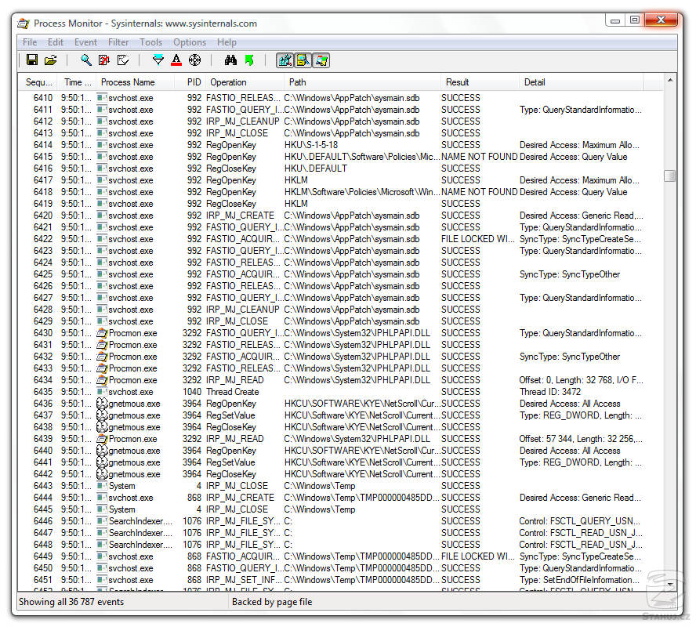Click the Find binoculars icon
Image resolution: width=696 pixels, height=627 pixels.
click(230, 60)
